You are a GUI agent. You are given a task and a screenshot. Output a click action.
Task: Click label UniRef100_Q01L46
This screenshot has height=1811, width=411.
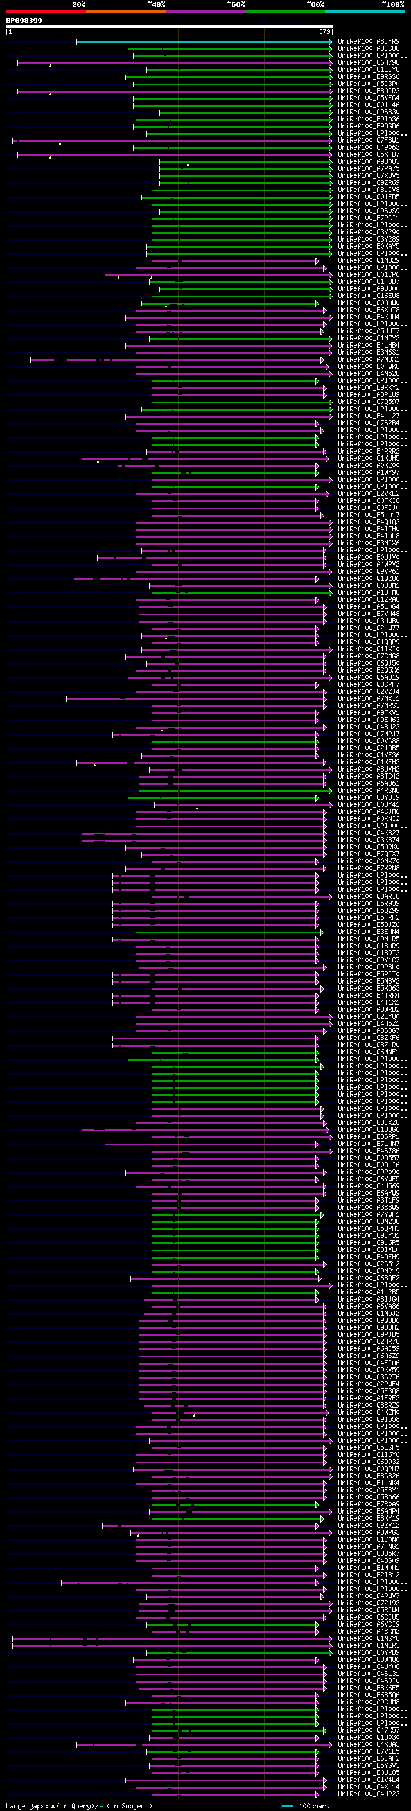(369, 105)
